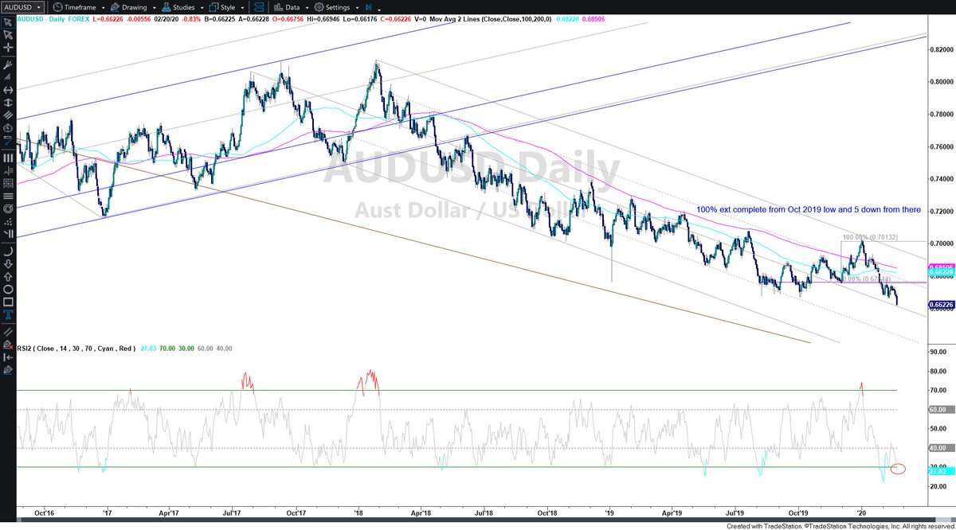Expand the Settings dropdown arrow
The width and height of the screenshot is (956, 530).
[357, 7]
